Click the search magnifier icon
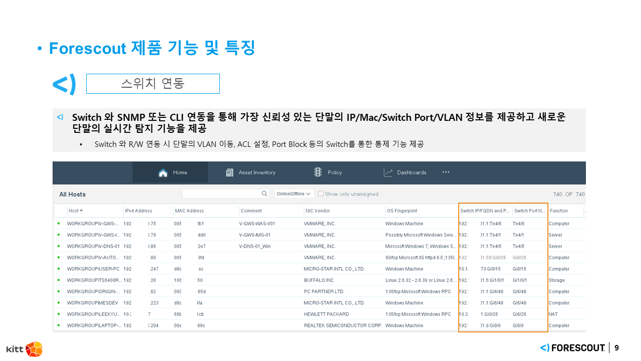The width and height of the screenshot is (641, 361). (265, 194)
